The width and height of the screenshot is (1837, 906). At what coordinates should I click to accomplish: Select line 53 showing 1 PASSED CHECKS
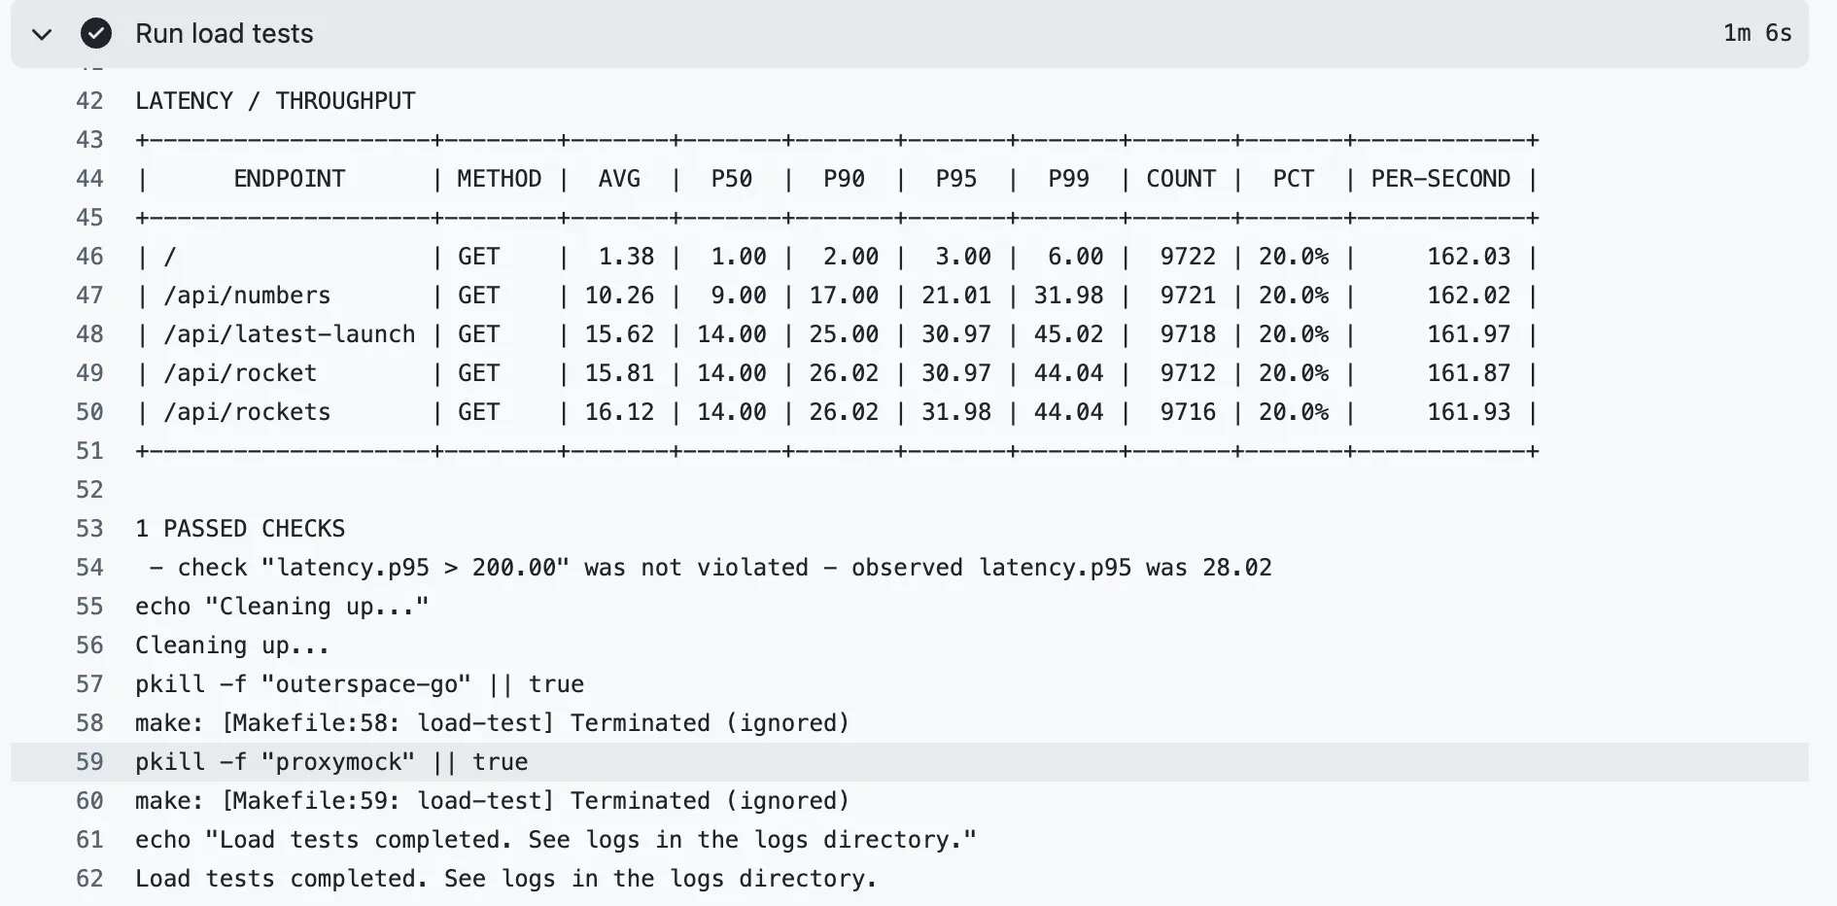click(x=88, y=528)
